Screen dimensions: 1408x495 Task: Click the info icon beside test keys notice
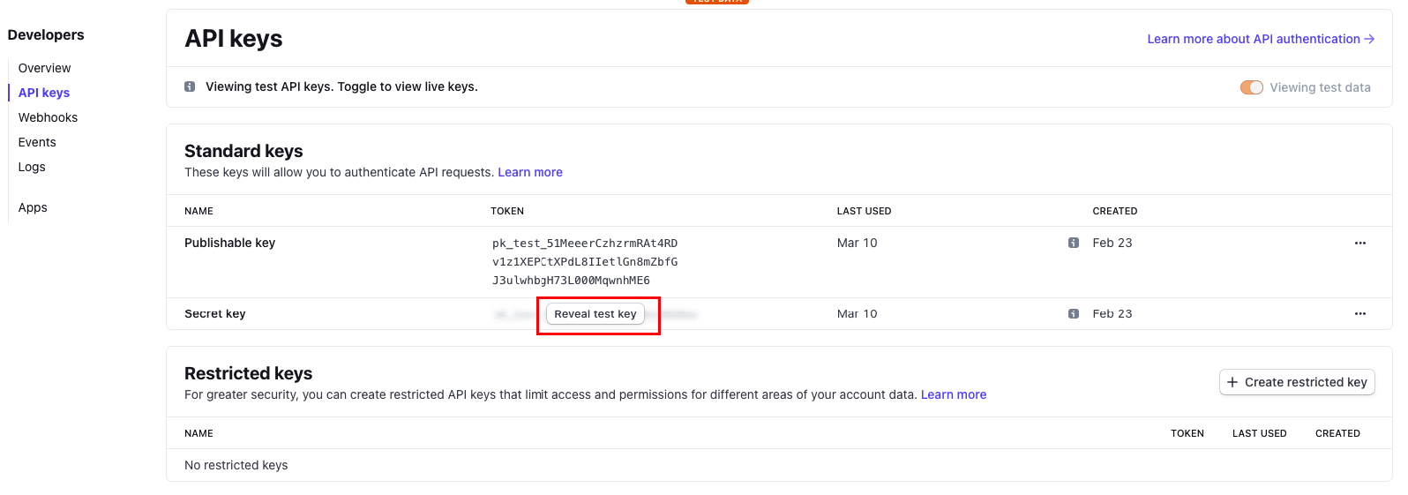[190, 86]
